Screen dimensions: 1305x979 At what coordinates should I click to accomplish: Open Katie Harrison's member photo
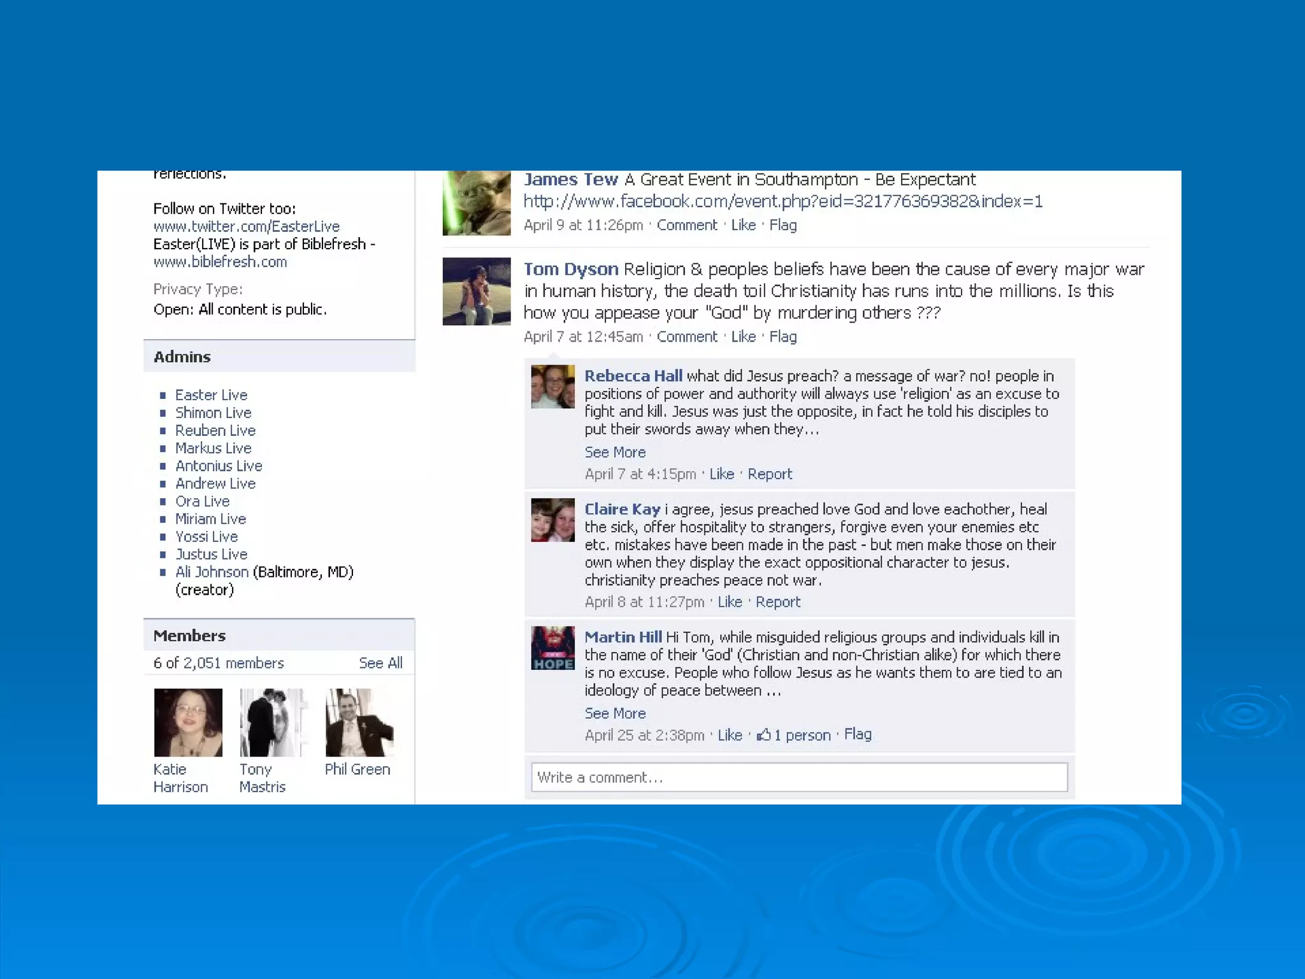click(188, 722)
